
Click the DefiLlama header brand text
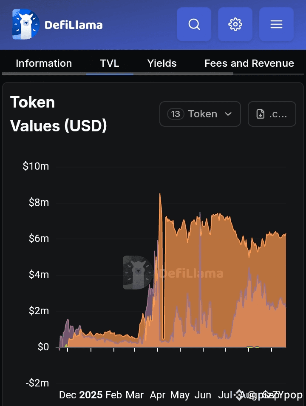(x=74, y=25)
